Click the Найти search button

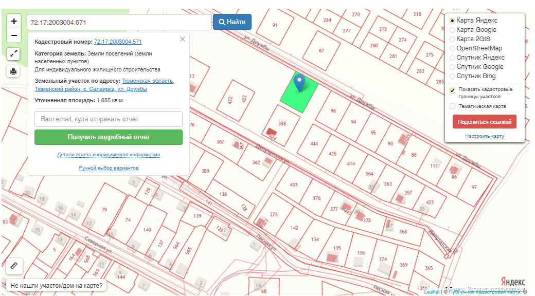232,22
